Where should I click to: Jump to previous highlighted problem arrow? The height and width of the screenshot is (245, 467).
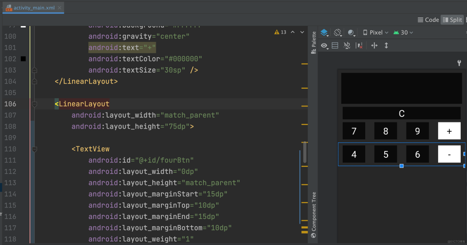[x=293, y=32]
